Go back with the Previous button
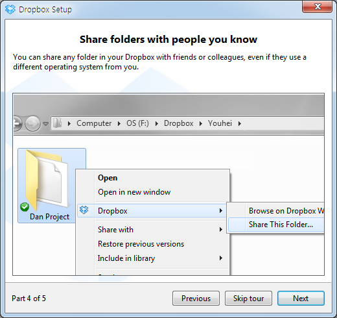 (196, 299)
